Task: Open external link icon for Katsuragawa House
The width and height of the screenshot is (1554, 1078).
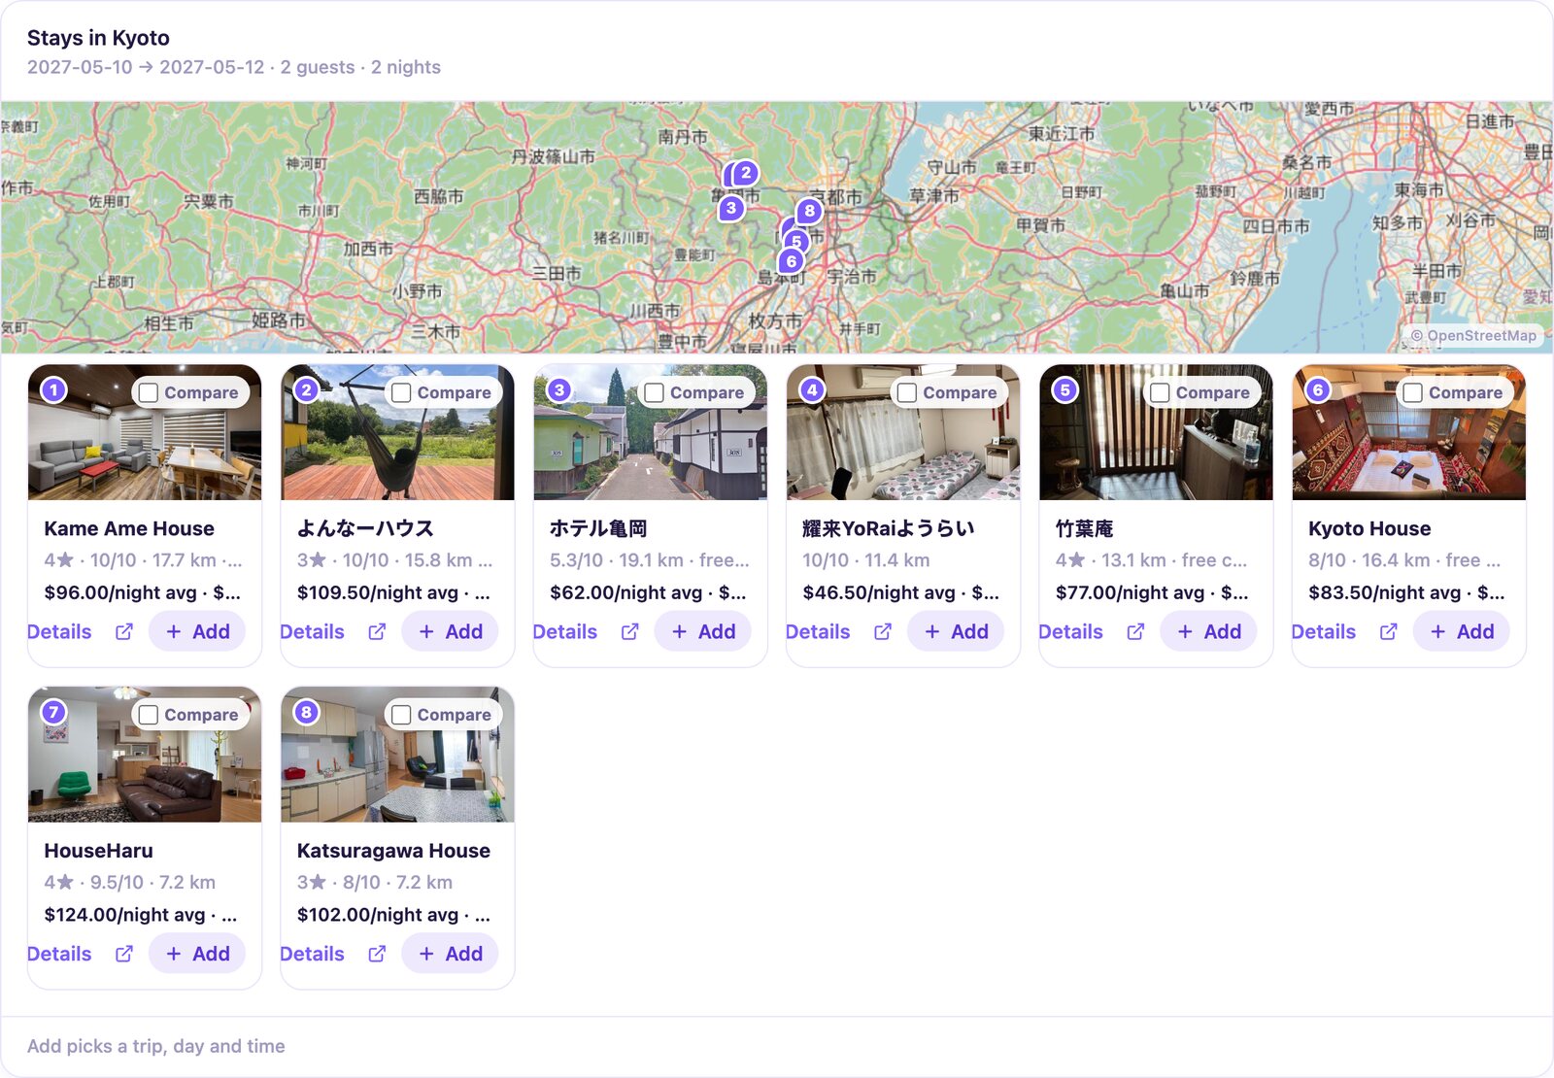Action: pos(377,954)
